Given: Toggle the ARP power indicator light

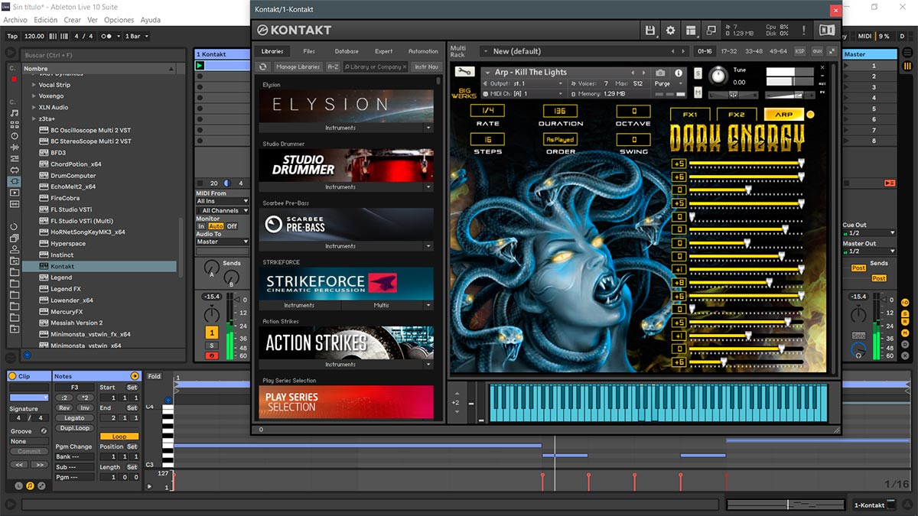Looking at the screenshot, I should click(811, 115).
